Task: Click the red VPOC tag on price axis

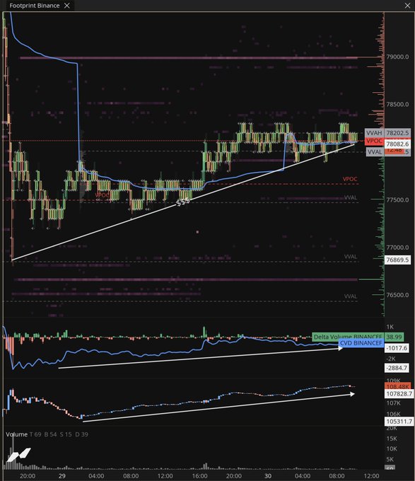Action: [x=374, y=141]
